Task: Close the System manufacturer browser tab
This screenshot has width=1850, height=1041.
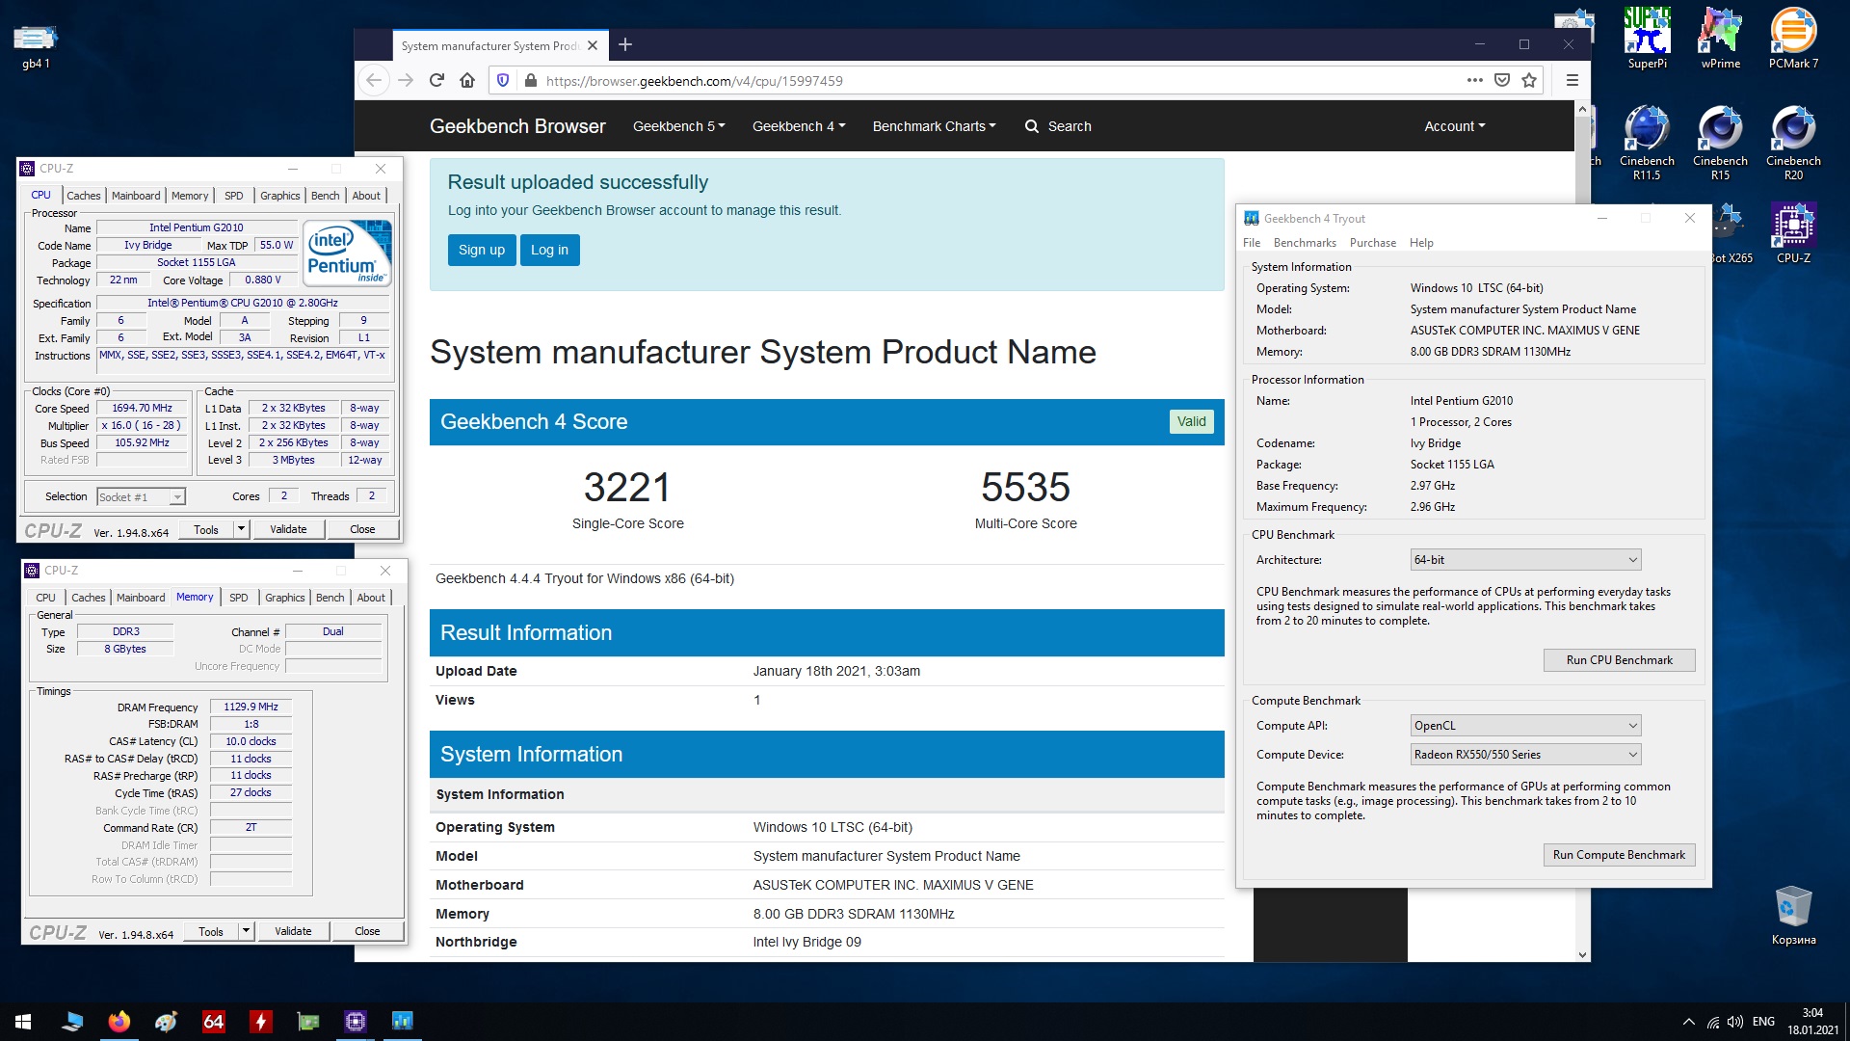Action: tap(593, 45)
